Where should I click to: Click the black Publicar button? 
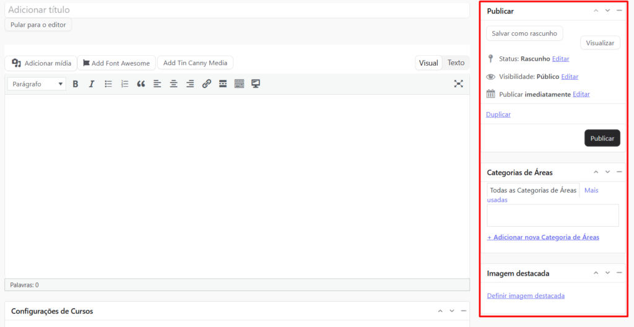(x=602, y=138)
